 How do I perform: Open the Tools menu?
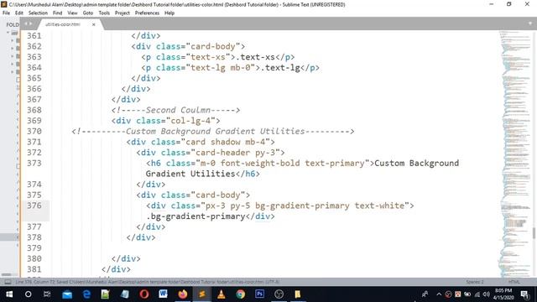tap(104, 13)
